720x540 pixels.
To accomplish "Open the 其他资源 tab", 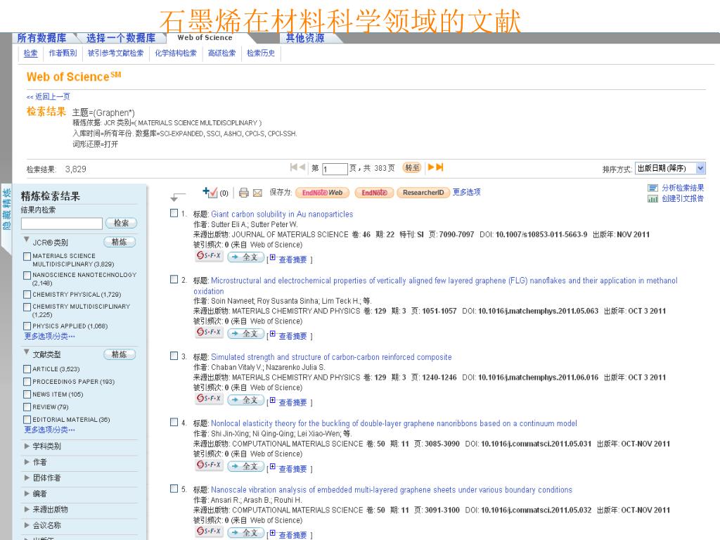I will (x=305, y=38).
